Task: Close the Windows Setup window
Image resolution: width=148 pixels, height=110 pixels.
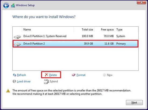Action: coord(141,2)
